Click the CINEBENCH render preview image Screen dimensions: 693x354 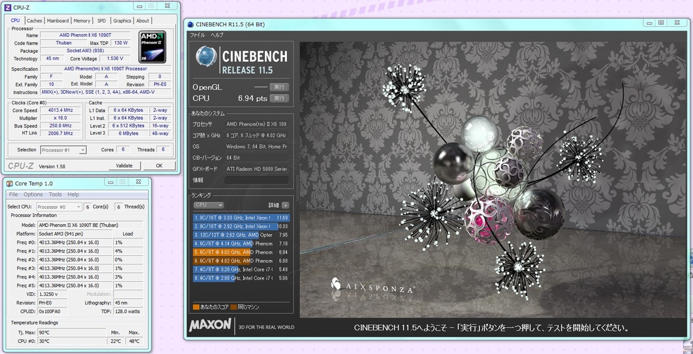(x=493, y=180)
